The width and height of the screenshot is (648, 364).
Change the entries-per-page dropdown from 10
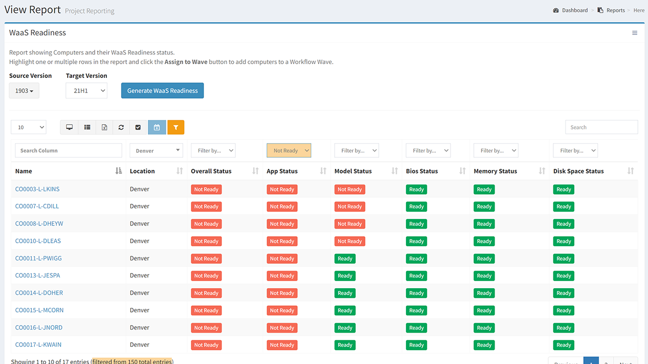pos(28,127)
